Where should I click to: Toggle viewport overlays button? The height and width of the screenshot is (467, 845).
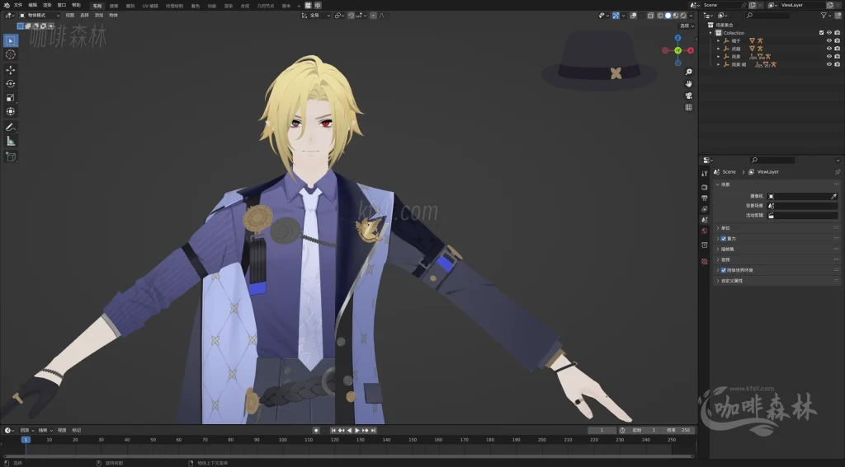[x=634, y=16]
